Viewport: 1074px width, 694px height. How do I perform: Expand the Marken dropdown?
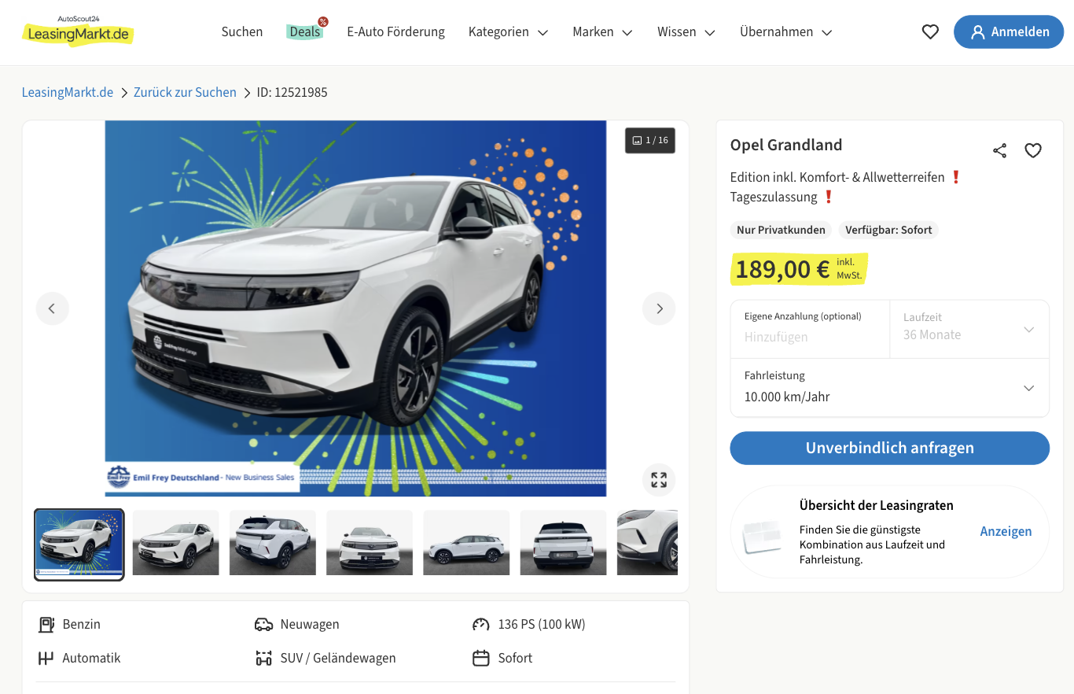tap(602, 32)
